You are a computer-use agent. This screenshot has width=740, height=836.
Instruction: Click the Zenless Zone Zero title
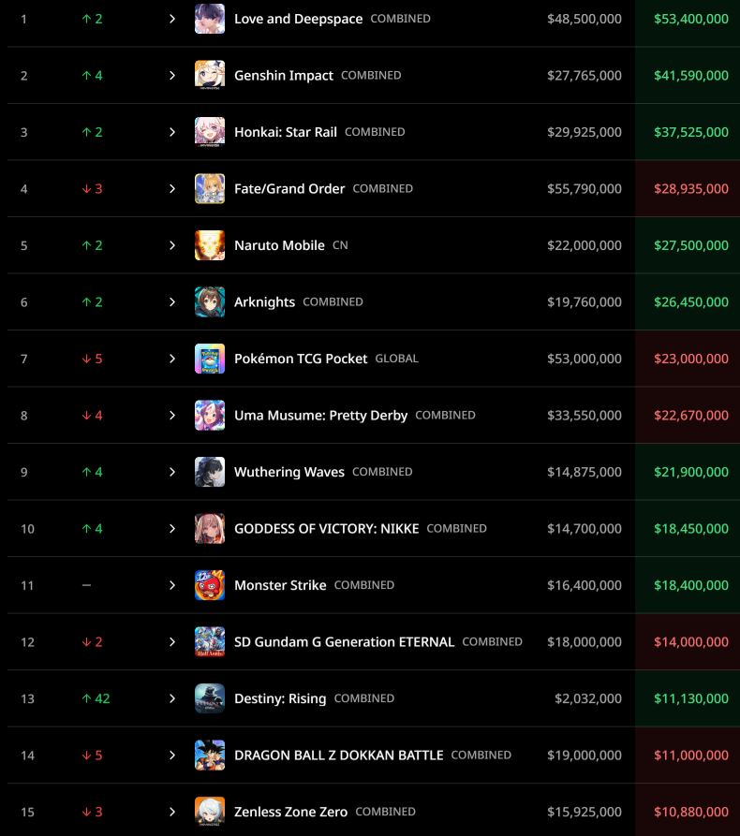(x=290, y=812)
